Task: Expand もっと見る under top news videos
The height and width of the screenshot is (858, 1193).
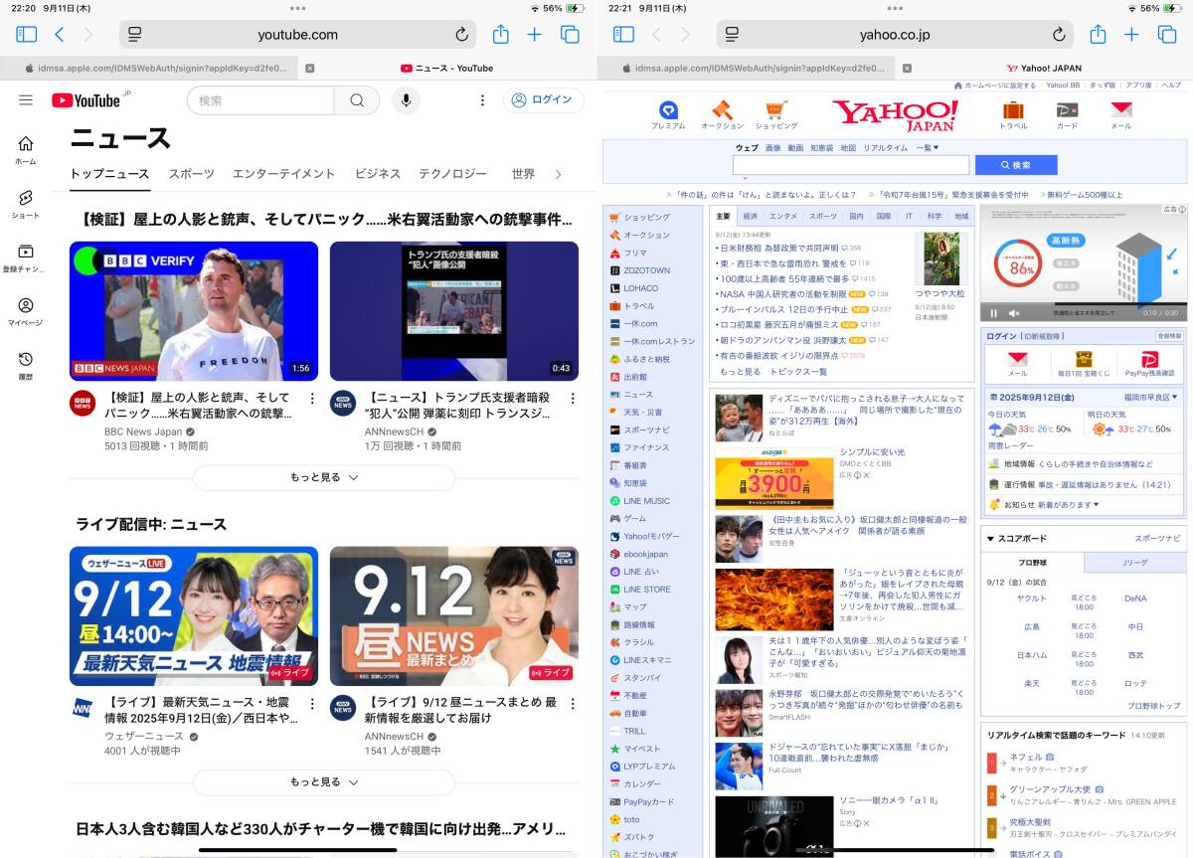Action: [x=323, y=477]
